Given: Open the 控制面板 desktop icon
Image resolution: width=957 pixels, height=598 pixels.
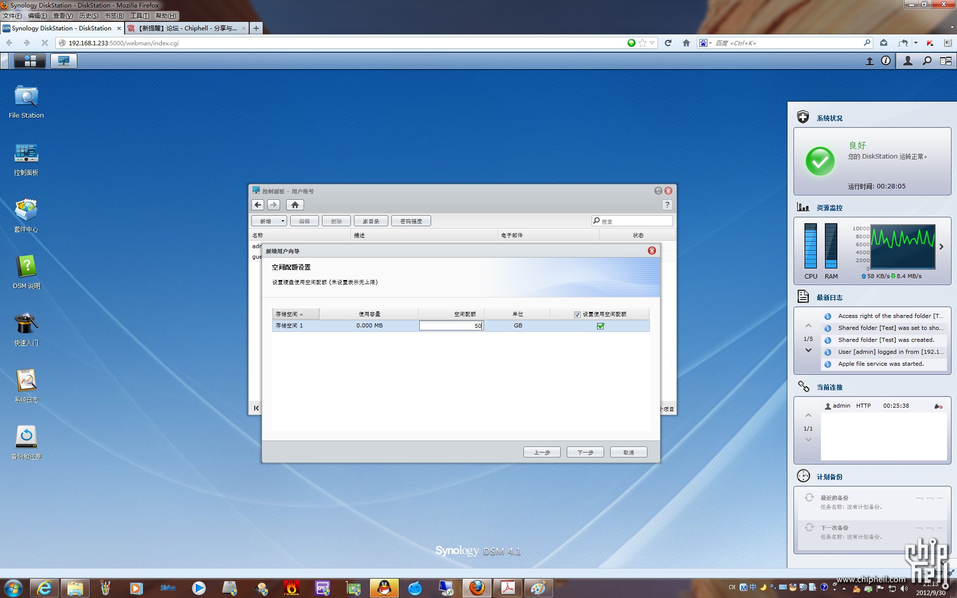Looking at the screenshot, I should coord(26,159).
